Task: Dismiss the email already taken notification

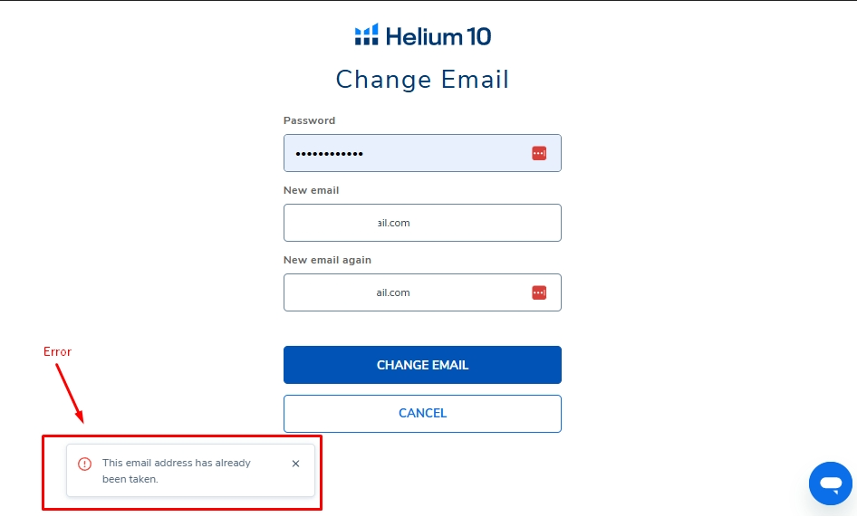Action: [x=295, y=464]
